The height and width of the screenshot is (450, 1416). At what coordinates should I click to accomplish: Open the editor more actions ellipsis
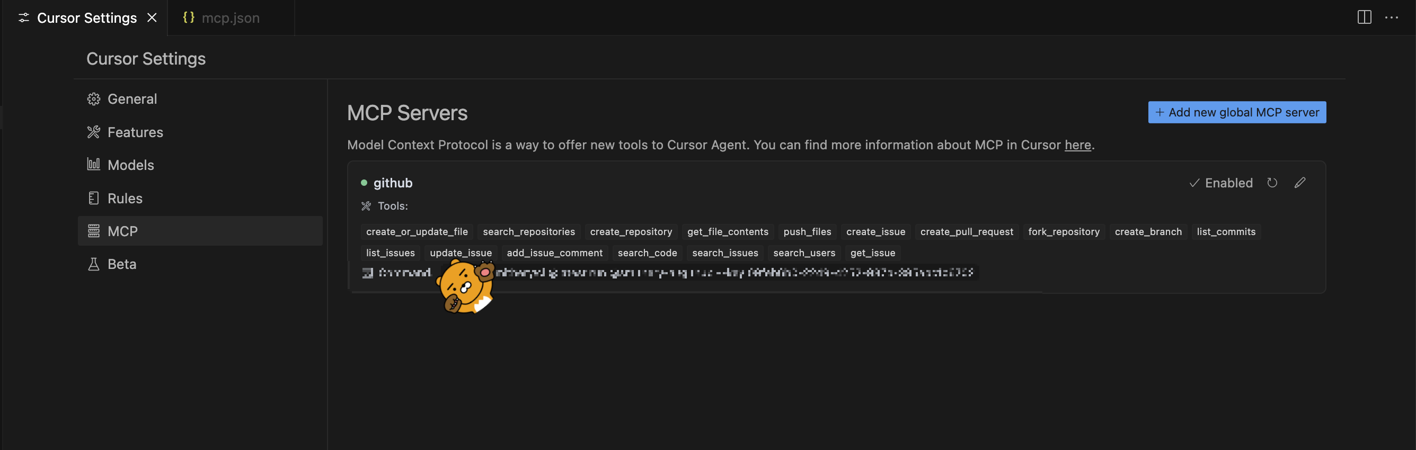1391,17
